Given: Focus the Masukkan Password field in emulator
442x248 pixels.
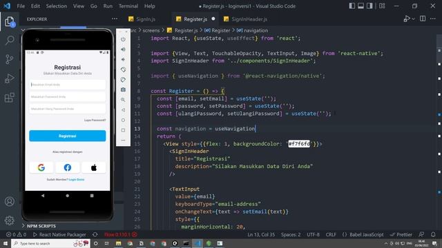Looking at the screenshot, I should (68, 96).
